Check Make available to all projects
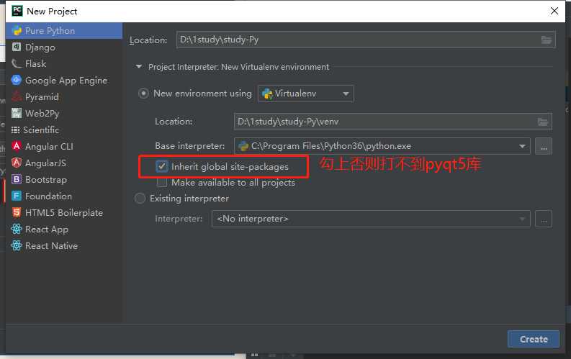The width and height of the screenshot is (571, 359). [x=162, y=182]
